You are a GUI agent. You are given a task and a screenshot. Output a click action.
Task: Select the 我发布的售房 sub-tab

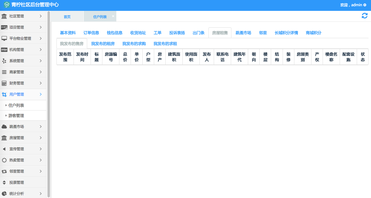click(x=72, y=43)
